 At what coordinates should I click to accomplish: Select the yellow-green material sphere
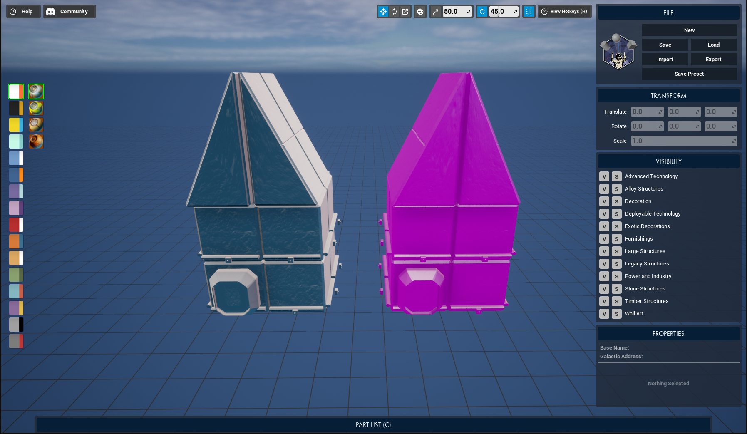tap(36, 108)
